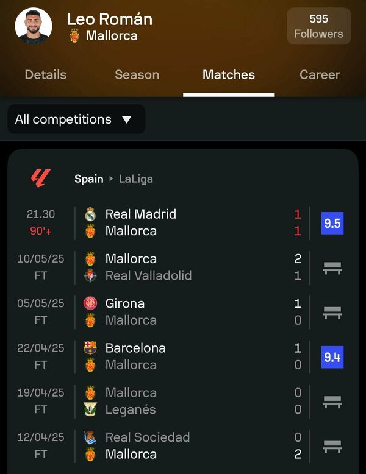Viewport: 366px width, 474px height.
Task: Click the LaLiga league logo
Action: tap(41, 179)
